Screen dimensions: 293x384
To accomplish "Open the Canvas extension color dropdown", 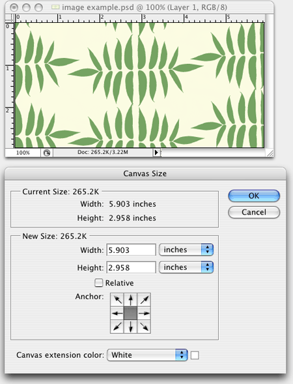I will coord(147,355).
